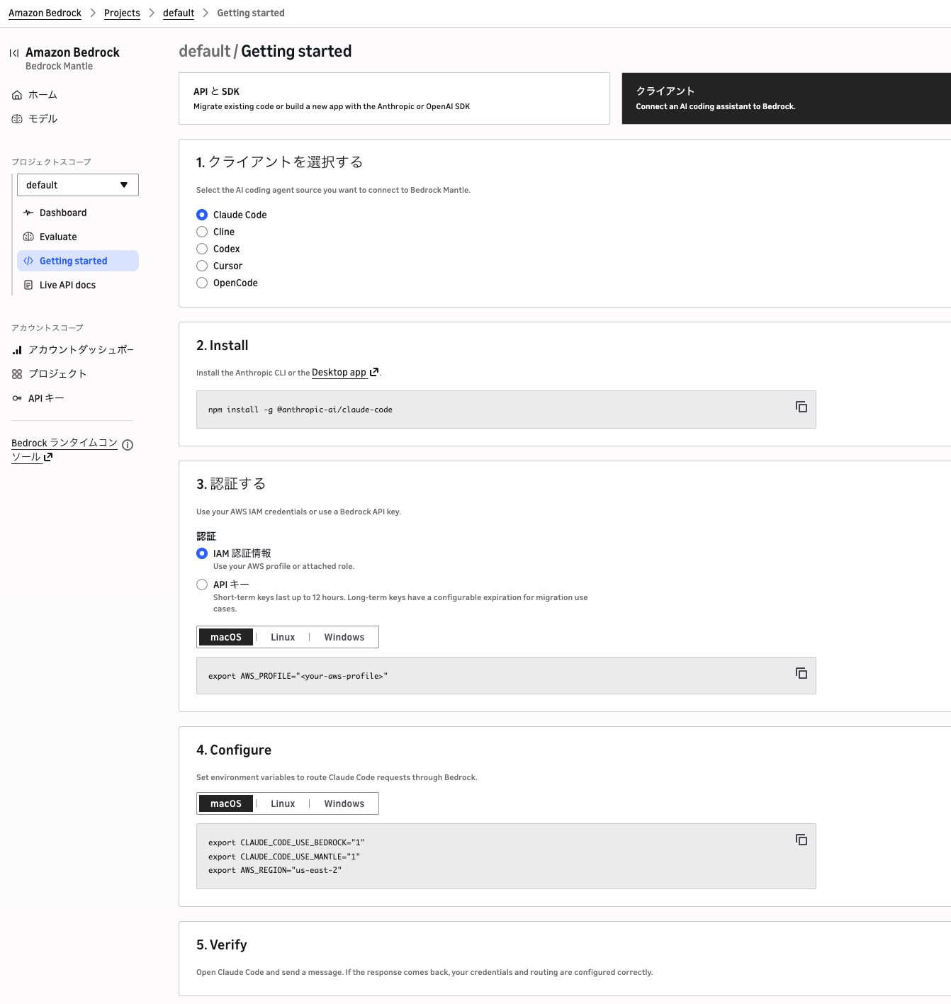Select Linux tab in authentication section

(283, 637)
